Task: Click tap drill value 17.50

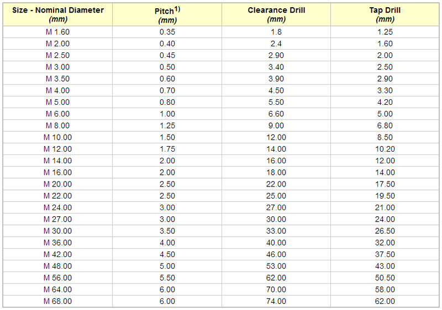Action: coord(385,184)
